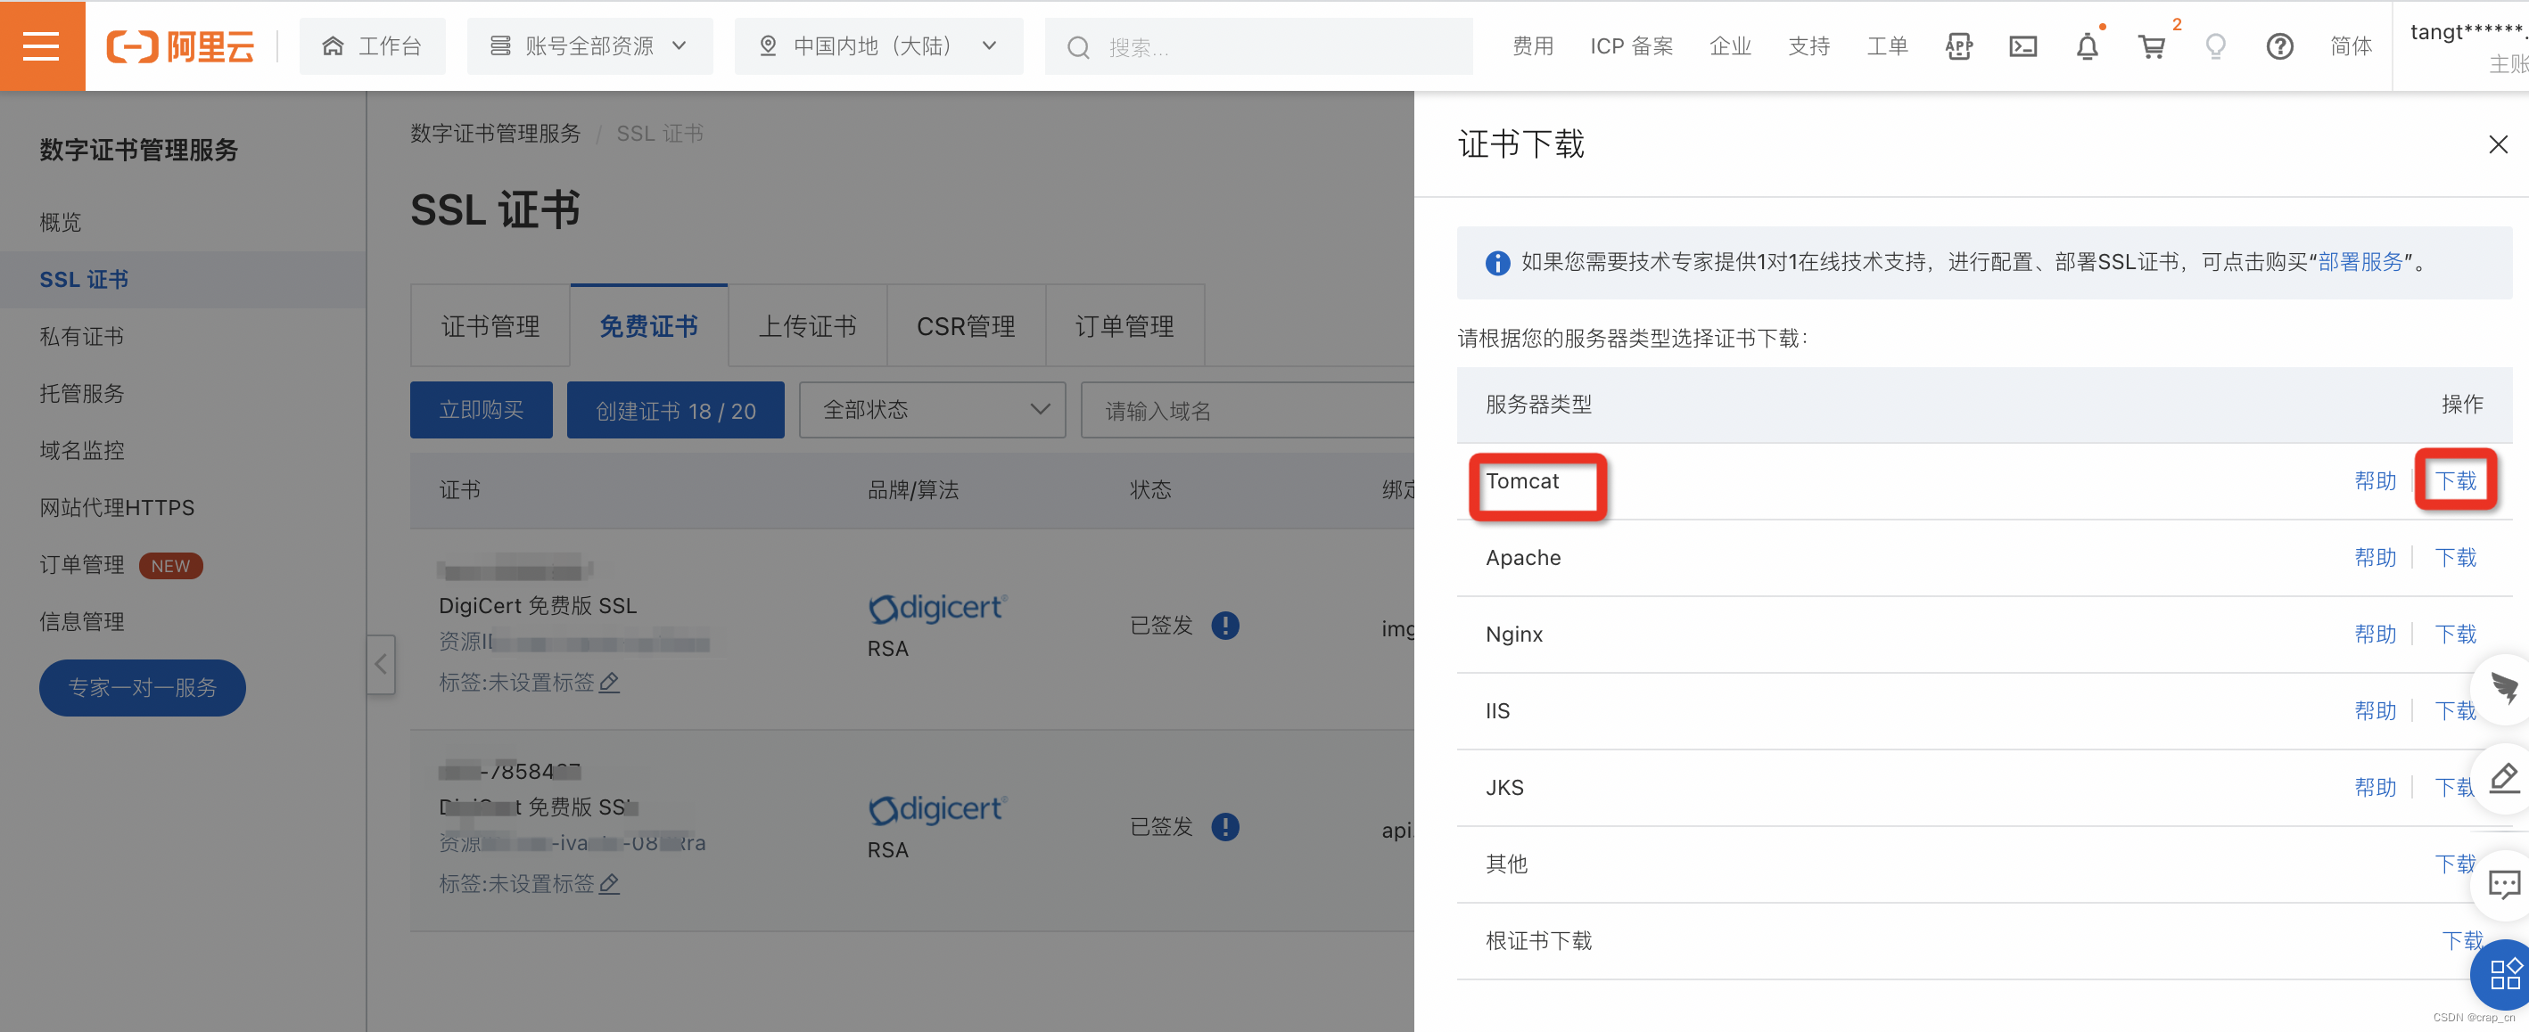The height and width of the screenshot is (1032, 2529).
Task: Open the shopping cart icon
Action: tap(2151, 46)
